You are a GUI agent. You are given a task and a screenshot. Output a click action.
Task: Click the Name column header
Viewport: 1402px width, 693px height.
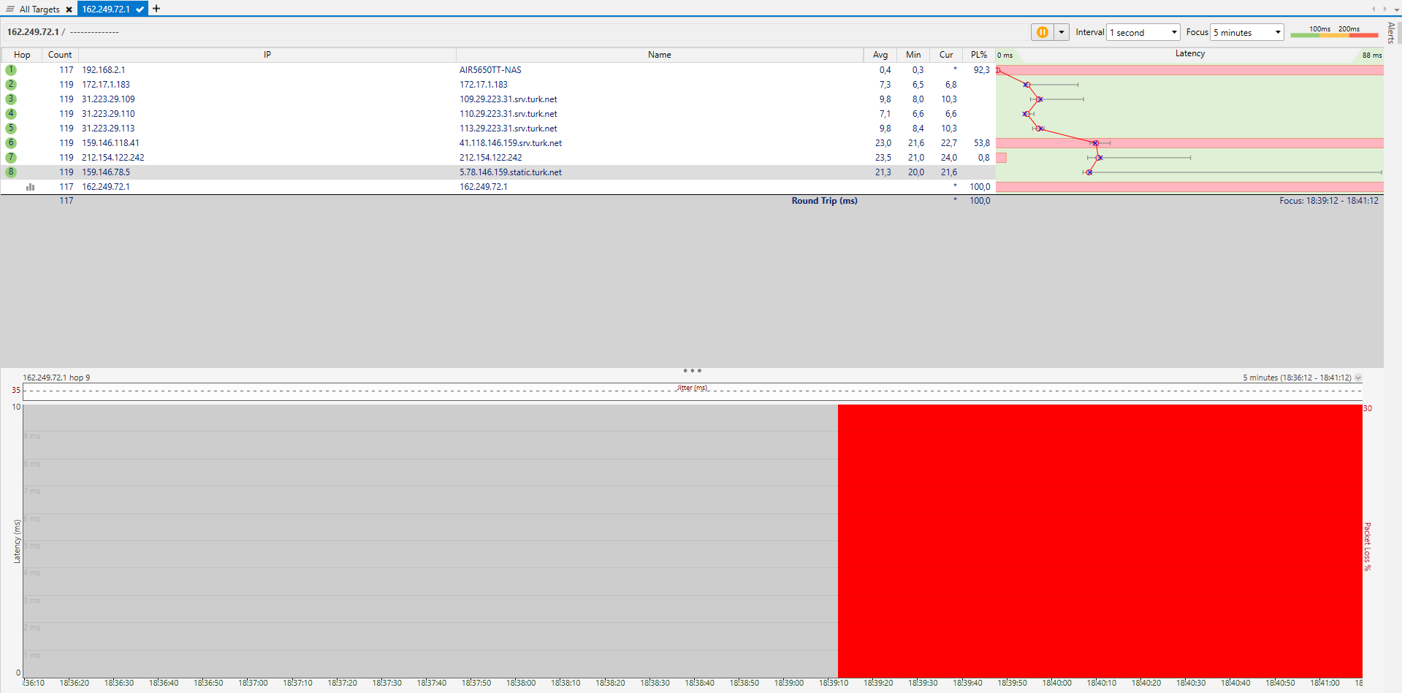point(659,55)
